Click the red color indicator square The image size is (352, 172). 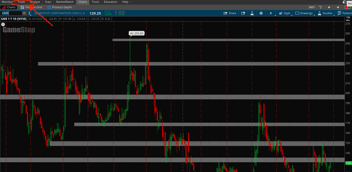coord(346,7)
